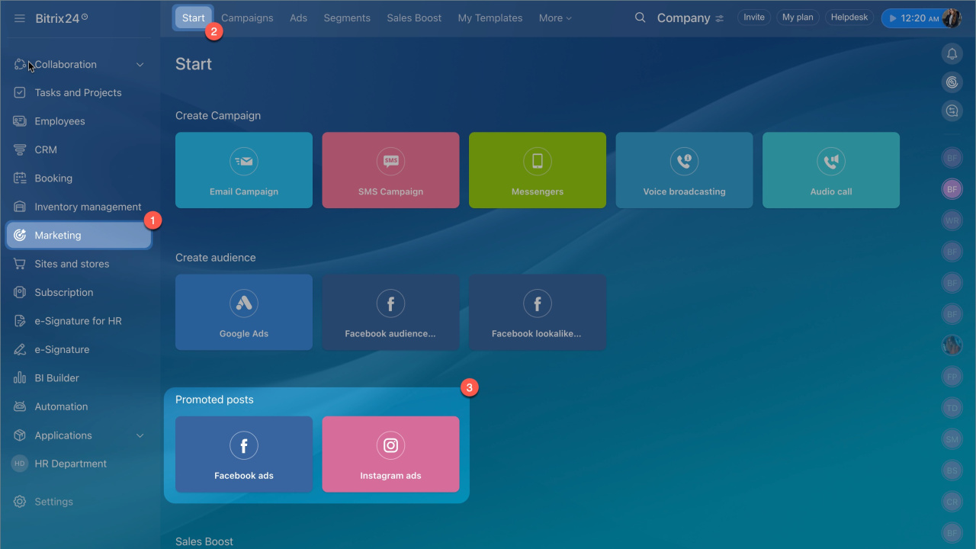Open the notifications bell icon
The image size is (976, 549).
(952, 53)
